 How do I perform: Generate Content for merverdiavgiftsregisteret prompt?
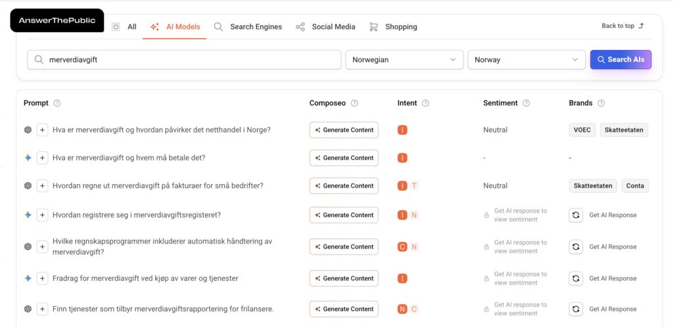coord(344,215)
